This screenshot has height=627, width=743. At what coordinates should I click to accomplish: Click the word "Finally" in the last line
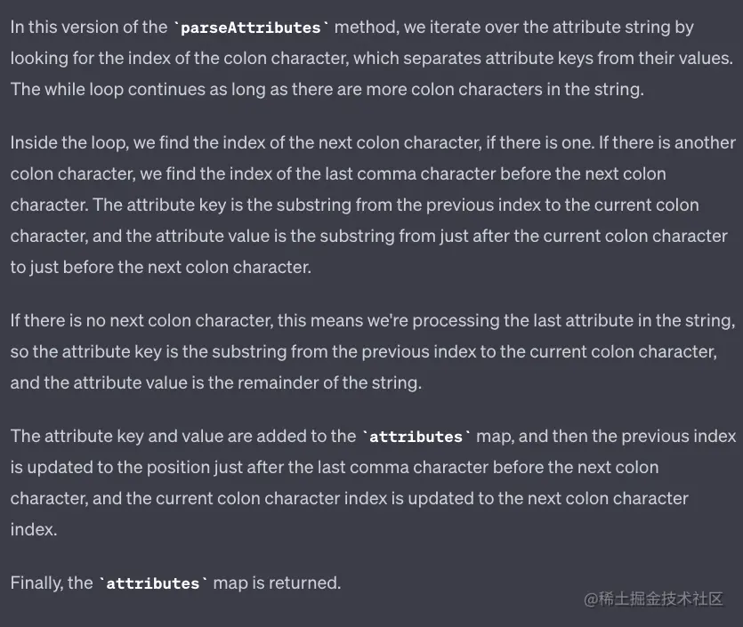click(36, 583)
